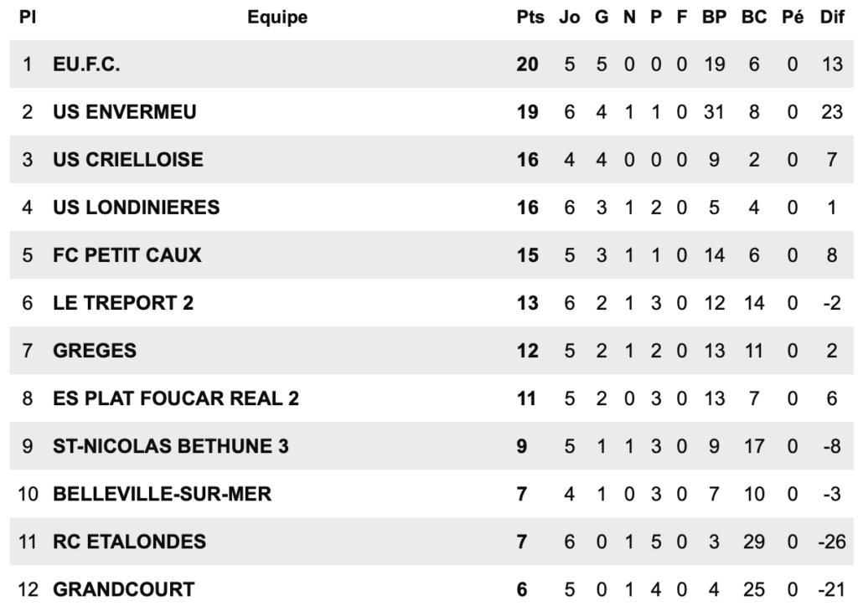Click the BP column header

[714, 17]
